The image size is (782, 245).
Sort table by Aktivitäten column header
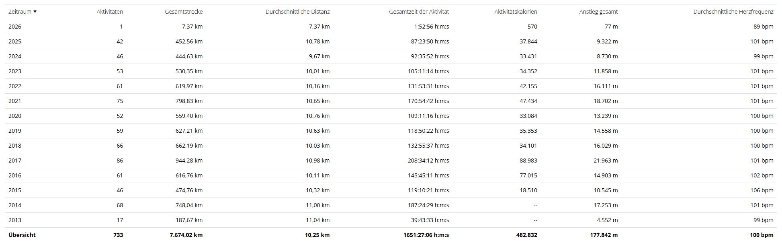[110, 12]
